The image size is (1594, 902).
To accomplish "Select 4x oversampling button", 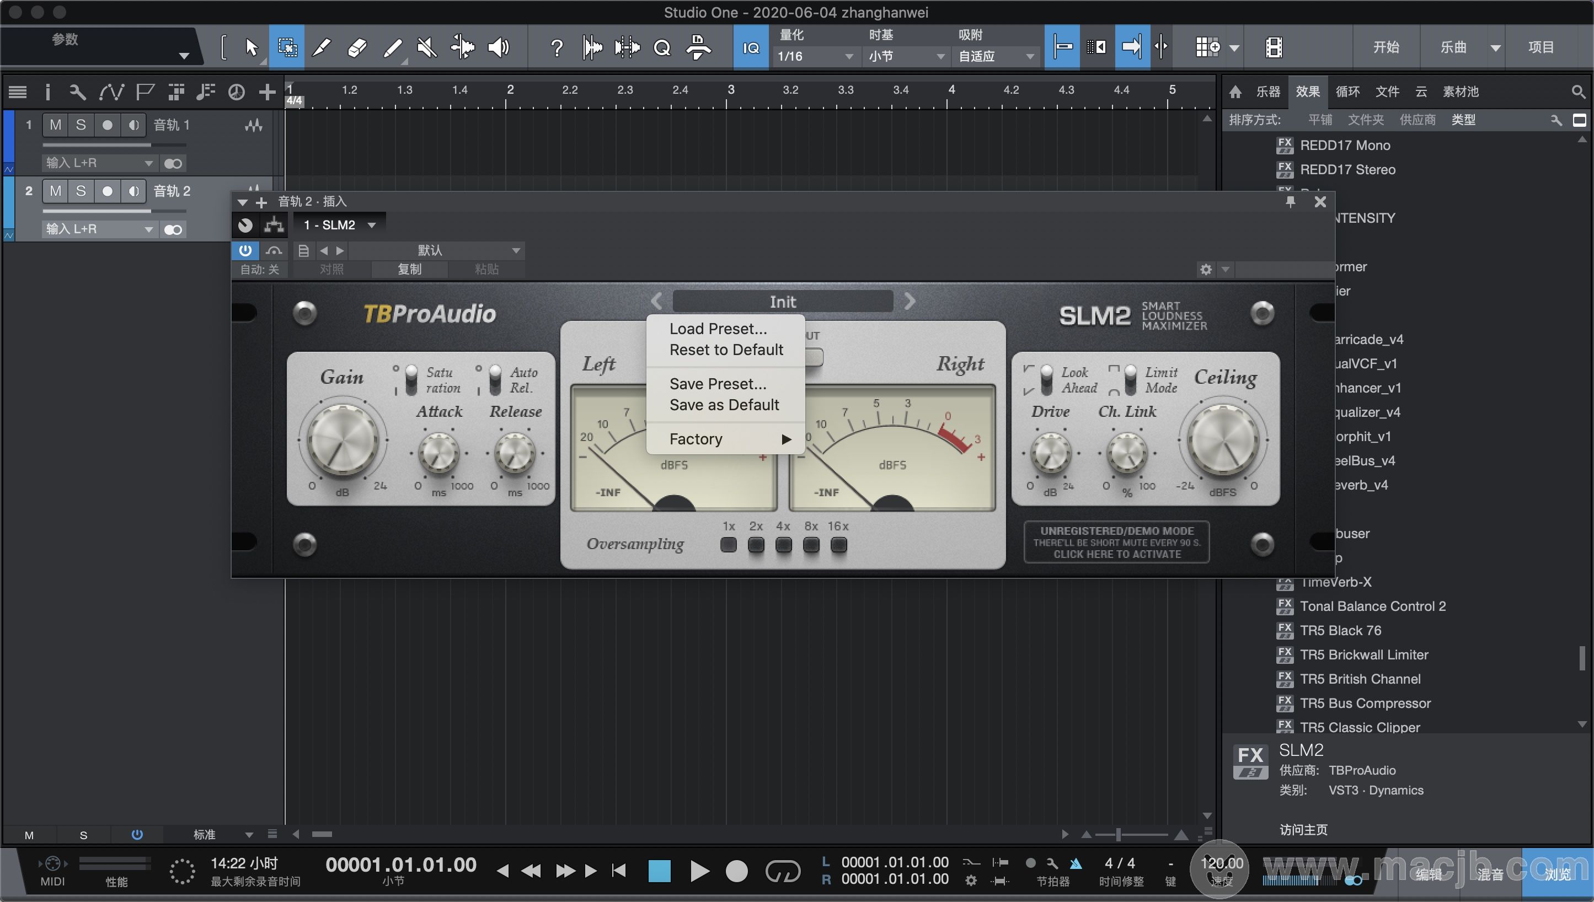I will point(783,545).
